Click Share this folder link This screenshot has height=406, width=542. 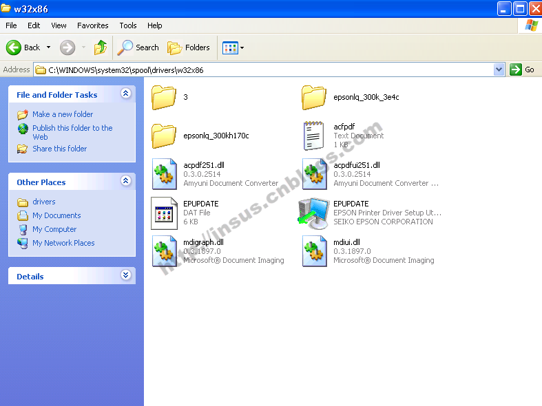(59, 149)
